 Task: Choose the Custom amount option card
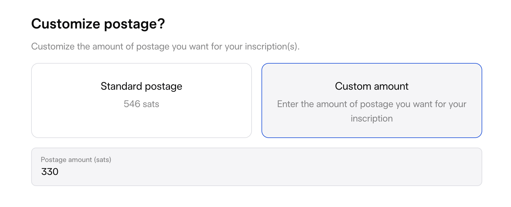[372, 100]
